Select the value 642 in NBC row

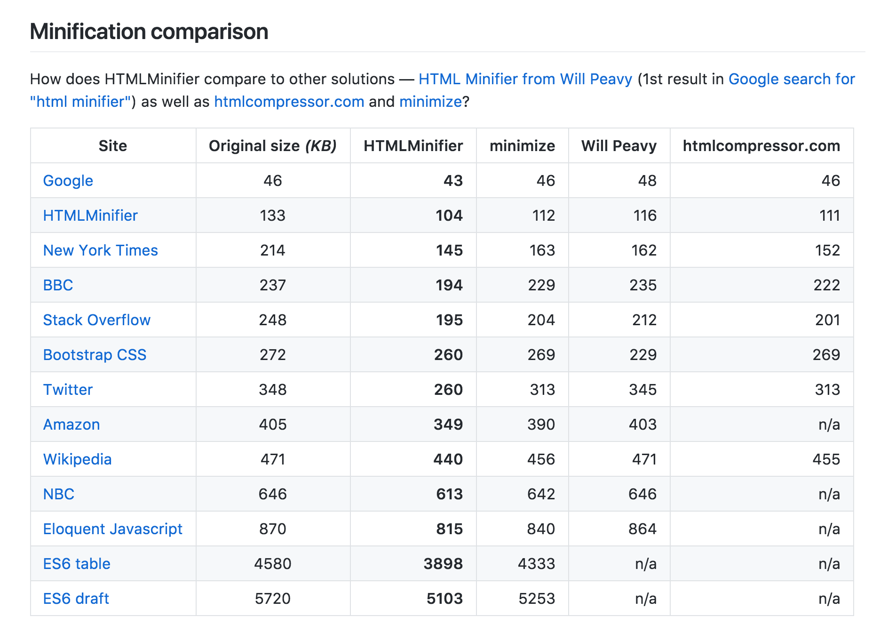(541, 494)
